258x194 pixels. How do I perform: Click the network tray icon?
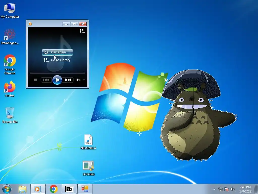(220, 189)
